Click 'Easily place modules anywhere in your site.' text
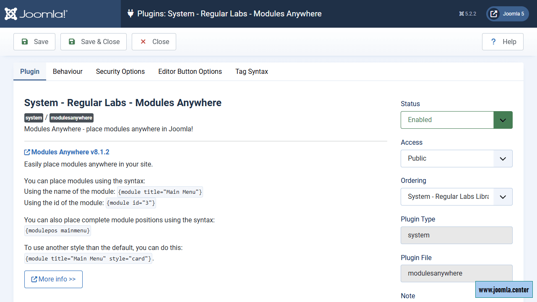Screen dimensions: 537x302 89,164
